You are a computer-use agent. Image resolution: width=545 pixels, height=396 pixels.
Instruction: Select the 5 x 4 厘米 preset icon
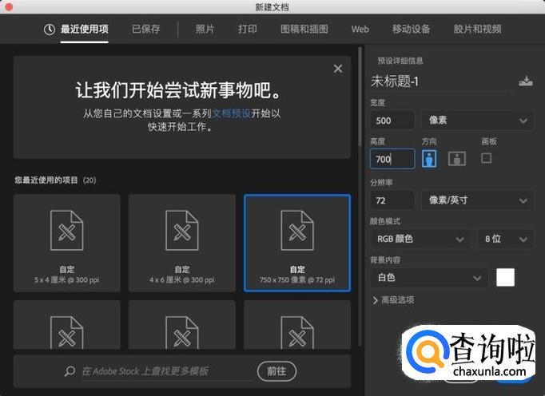67,231
